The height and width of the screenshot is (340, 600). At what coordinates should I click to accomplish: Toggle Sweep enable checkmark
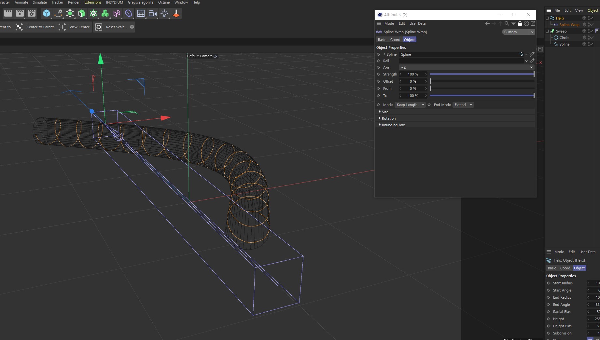pyautogui.click(x=592, y=31)
